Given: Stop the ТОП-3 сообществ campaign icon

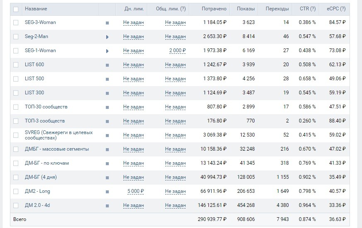Looking at the screenshot, I should pos(107,121).
